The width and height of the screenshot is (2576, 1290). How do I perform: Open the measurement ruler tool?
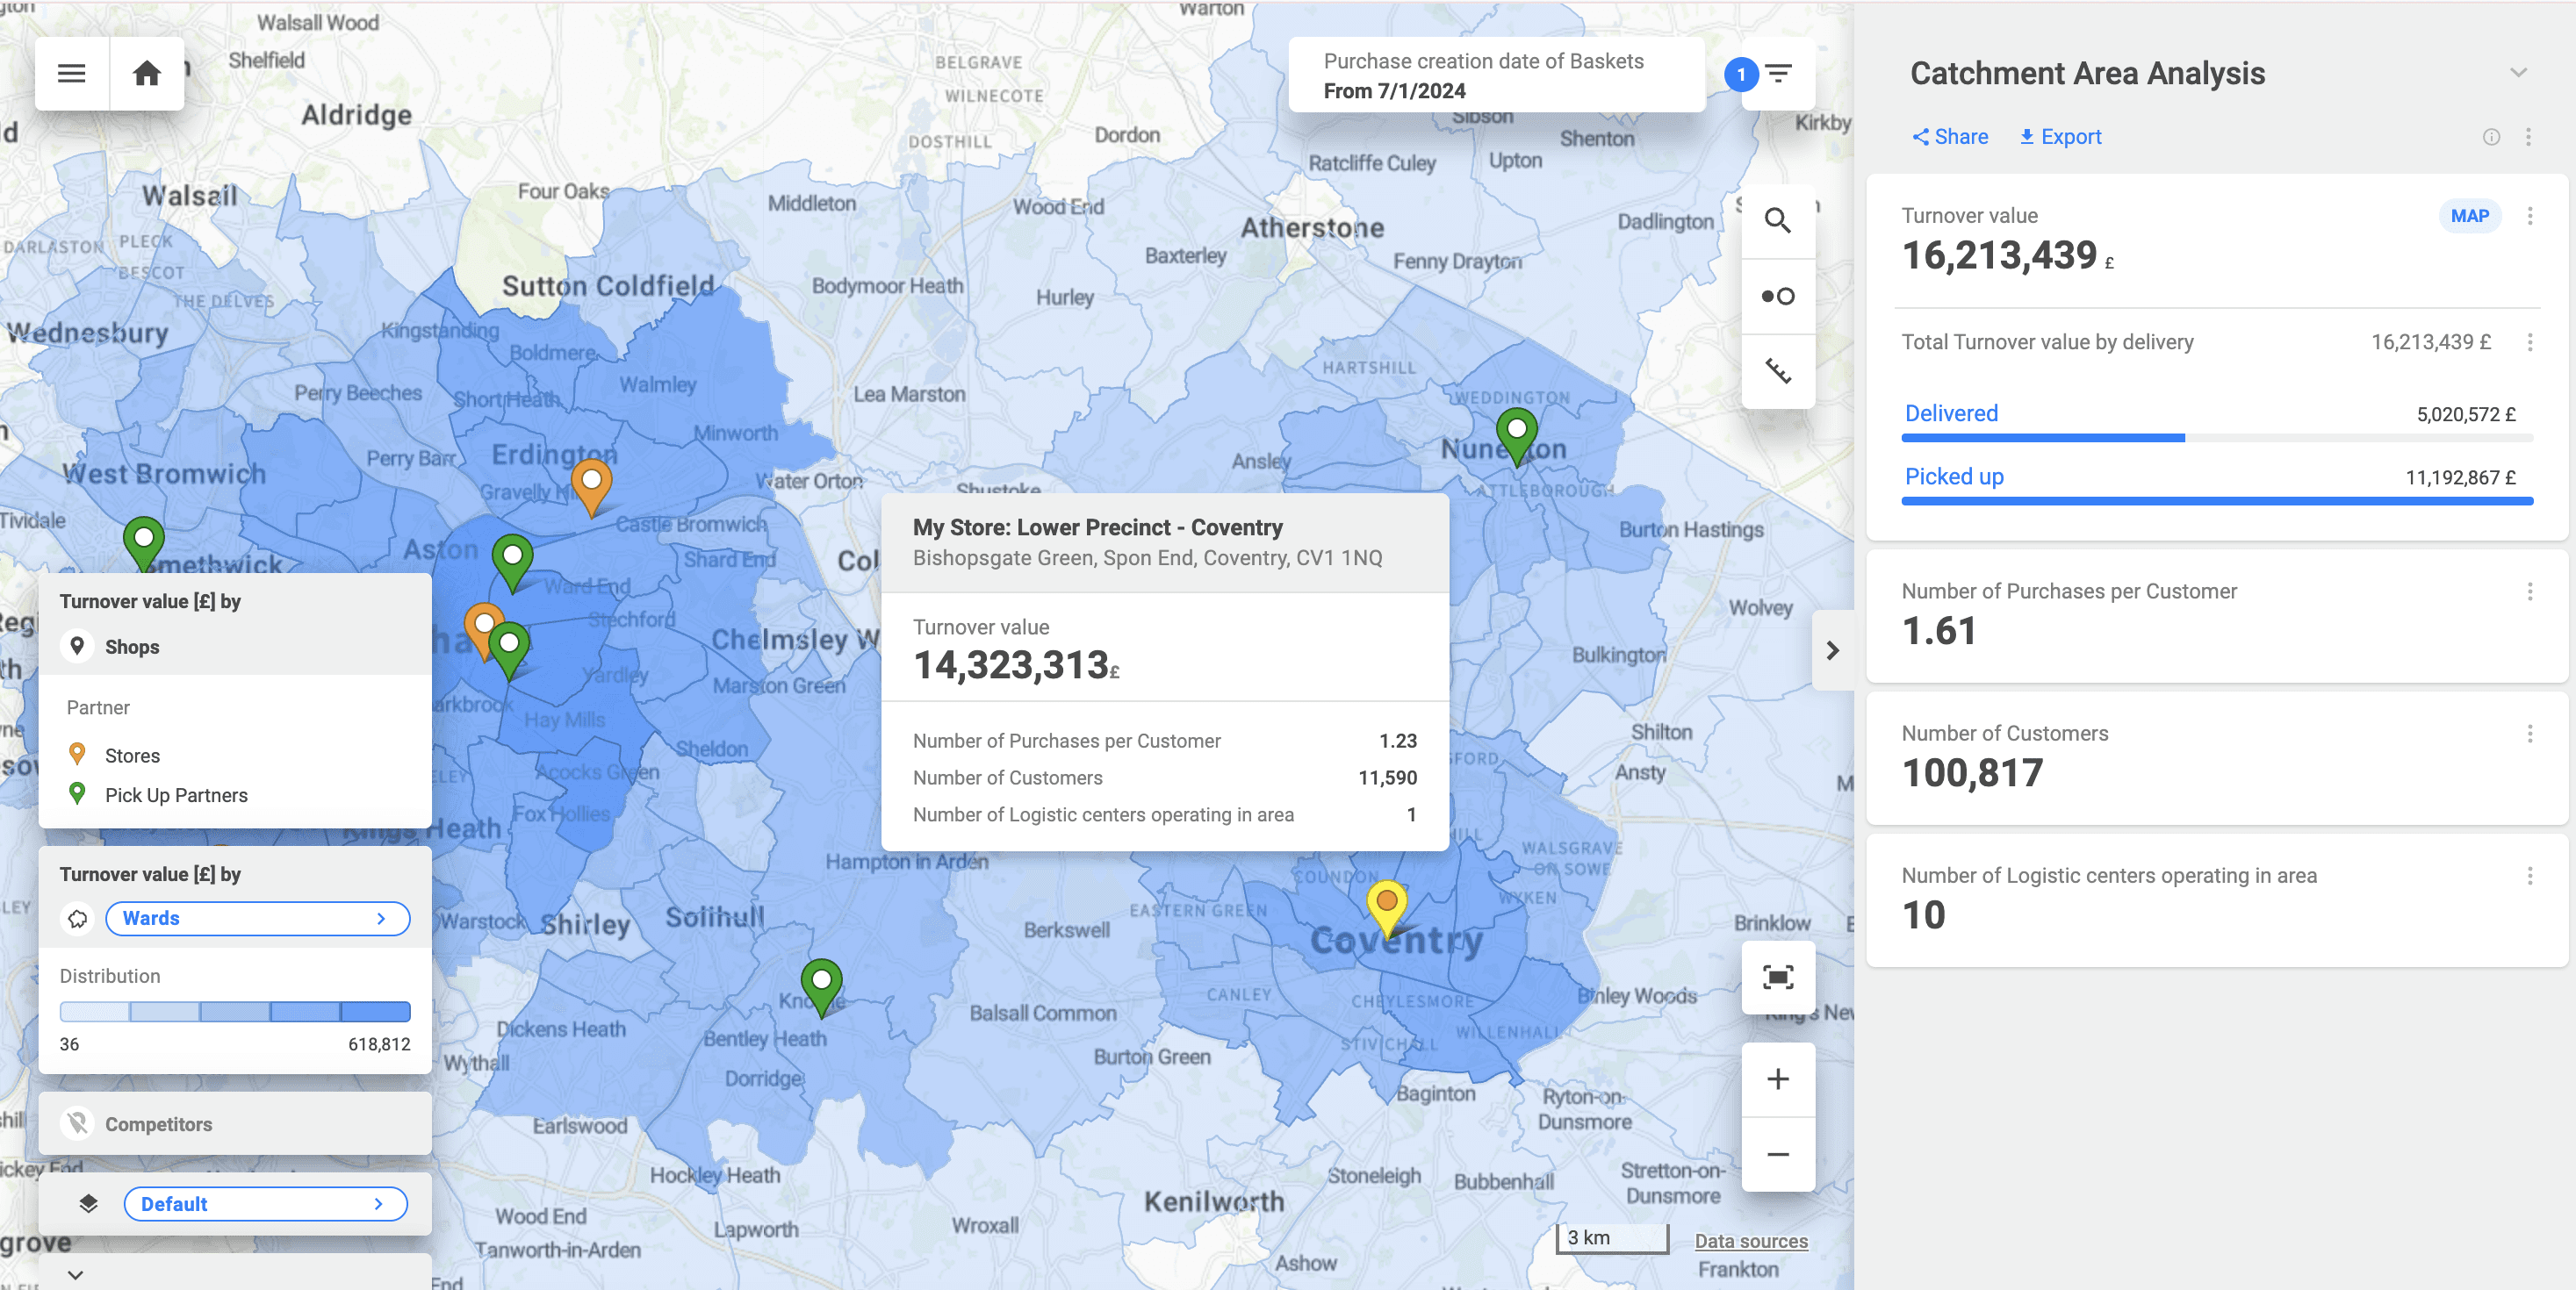coord(1778,370)
